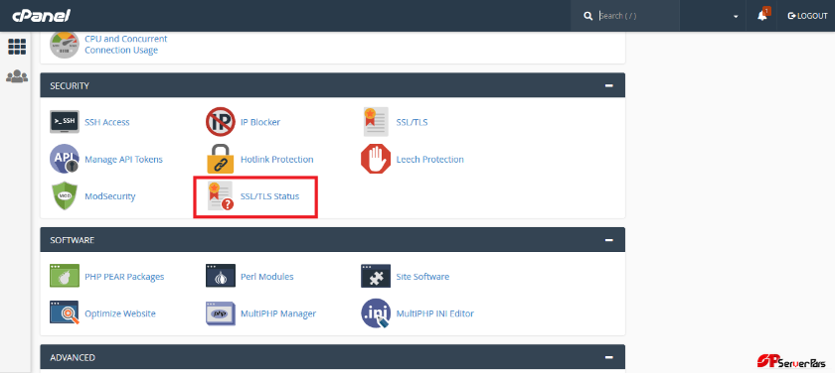
Task: Click the SSL/TLS Status certificate icon
Action: (x=221, y=196)
